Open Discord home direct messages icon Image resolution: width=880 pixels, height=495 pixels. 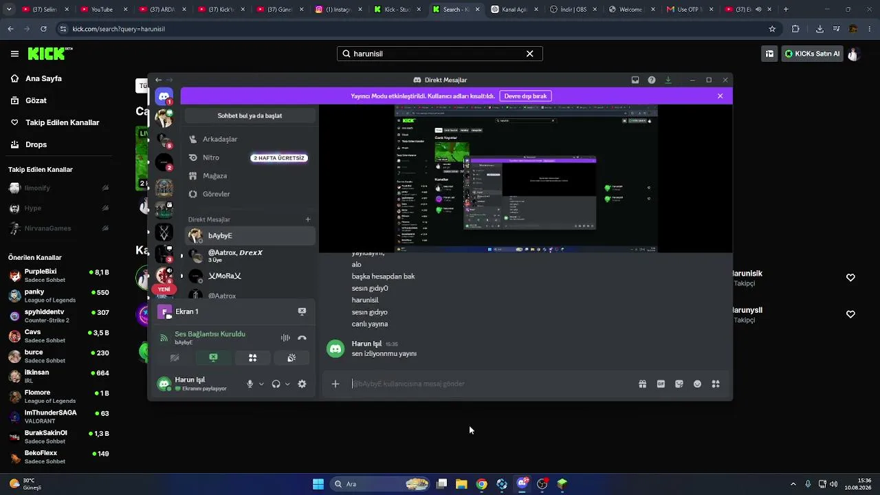point(164,96)
